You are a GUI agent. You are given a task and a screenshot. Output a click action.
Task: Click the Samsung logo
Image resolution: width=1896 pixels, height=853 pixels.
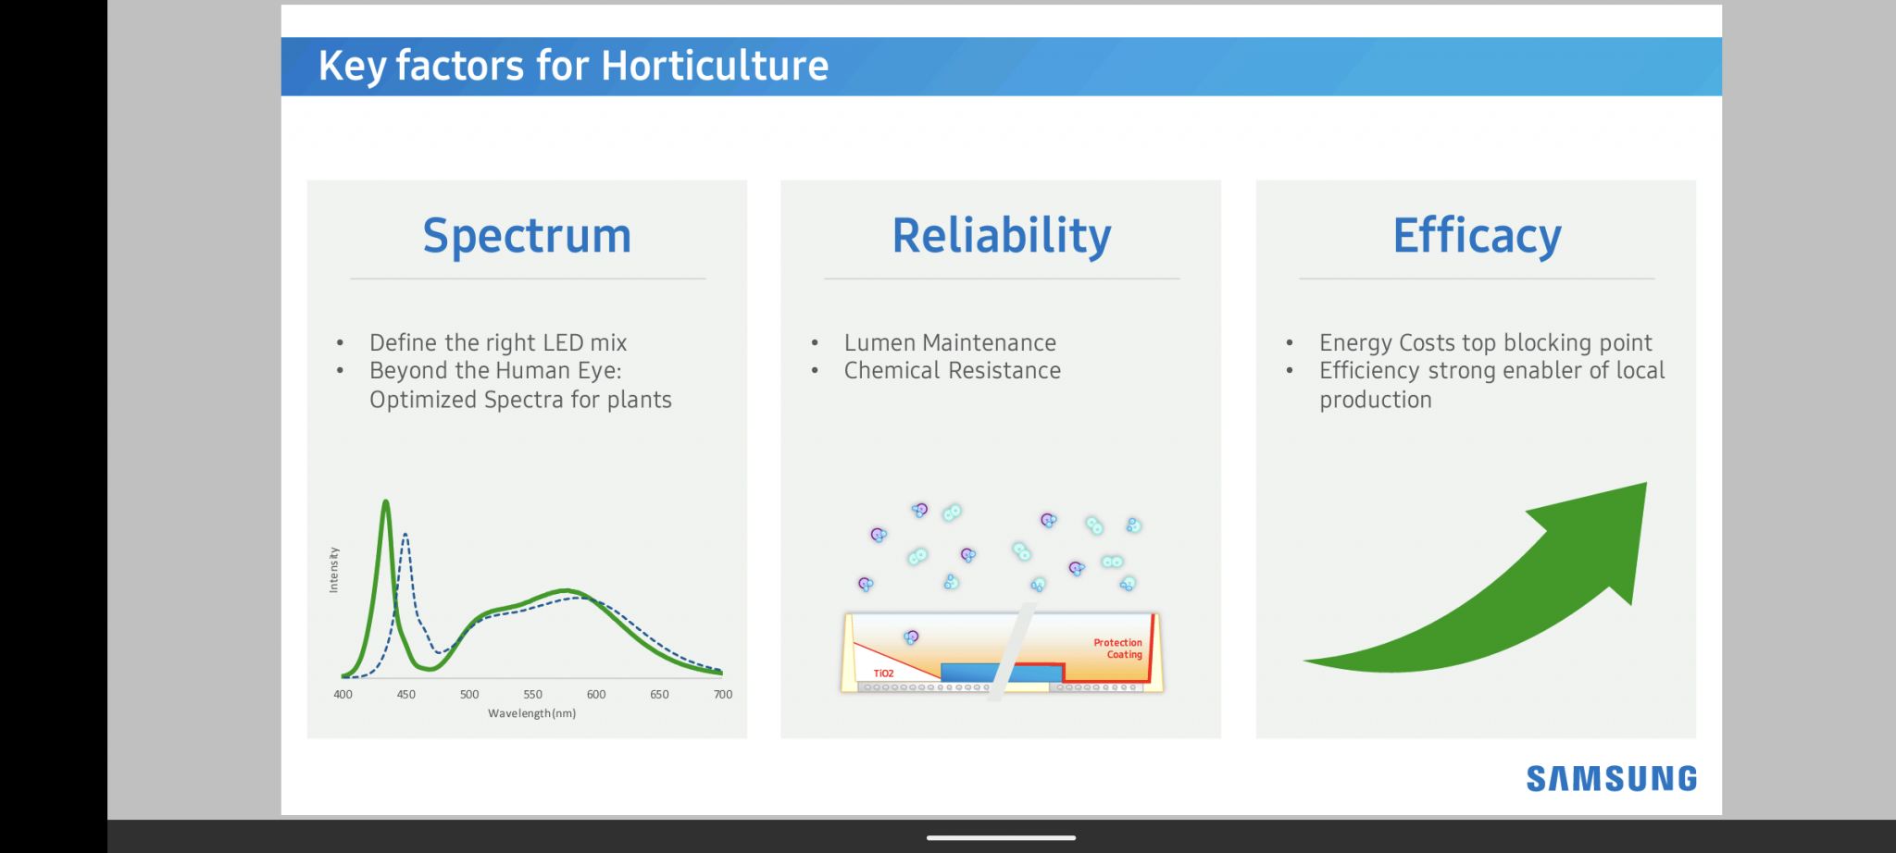1611,779
